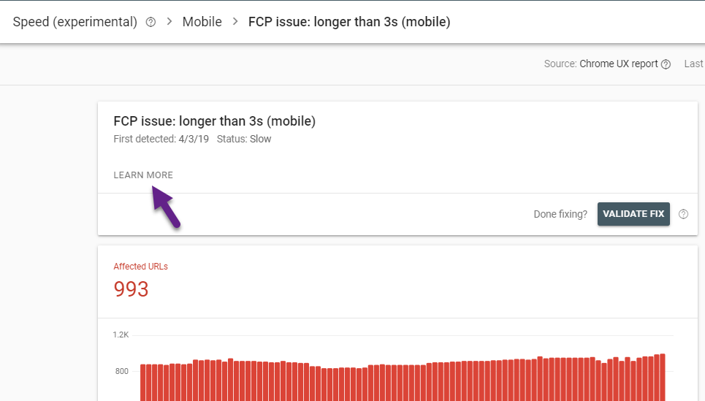This screenshot has width=705, height=401.
Task: Open the LEARN MORE link
Action: [143, 175]
